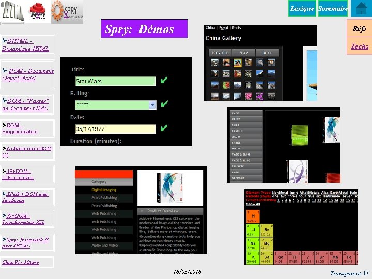
Task: Open JS+DOM - Transformation XSL link
Action: click(x=23, y=219)
